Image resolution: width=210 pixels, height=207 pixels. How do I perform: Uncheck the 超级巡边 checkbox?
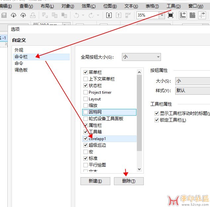85,145
